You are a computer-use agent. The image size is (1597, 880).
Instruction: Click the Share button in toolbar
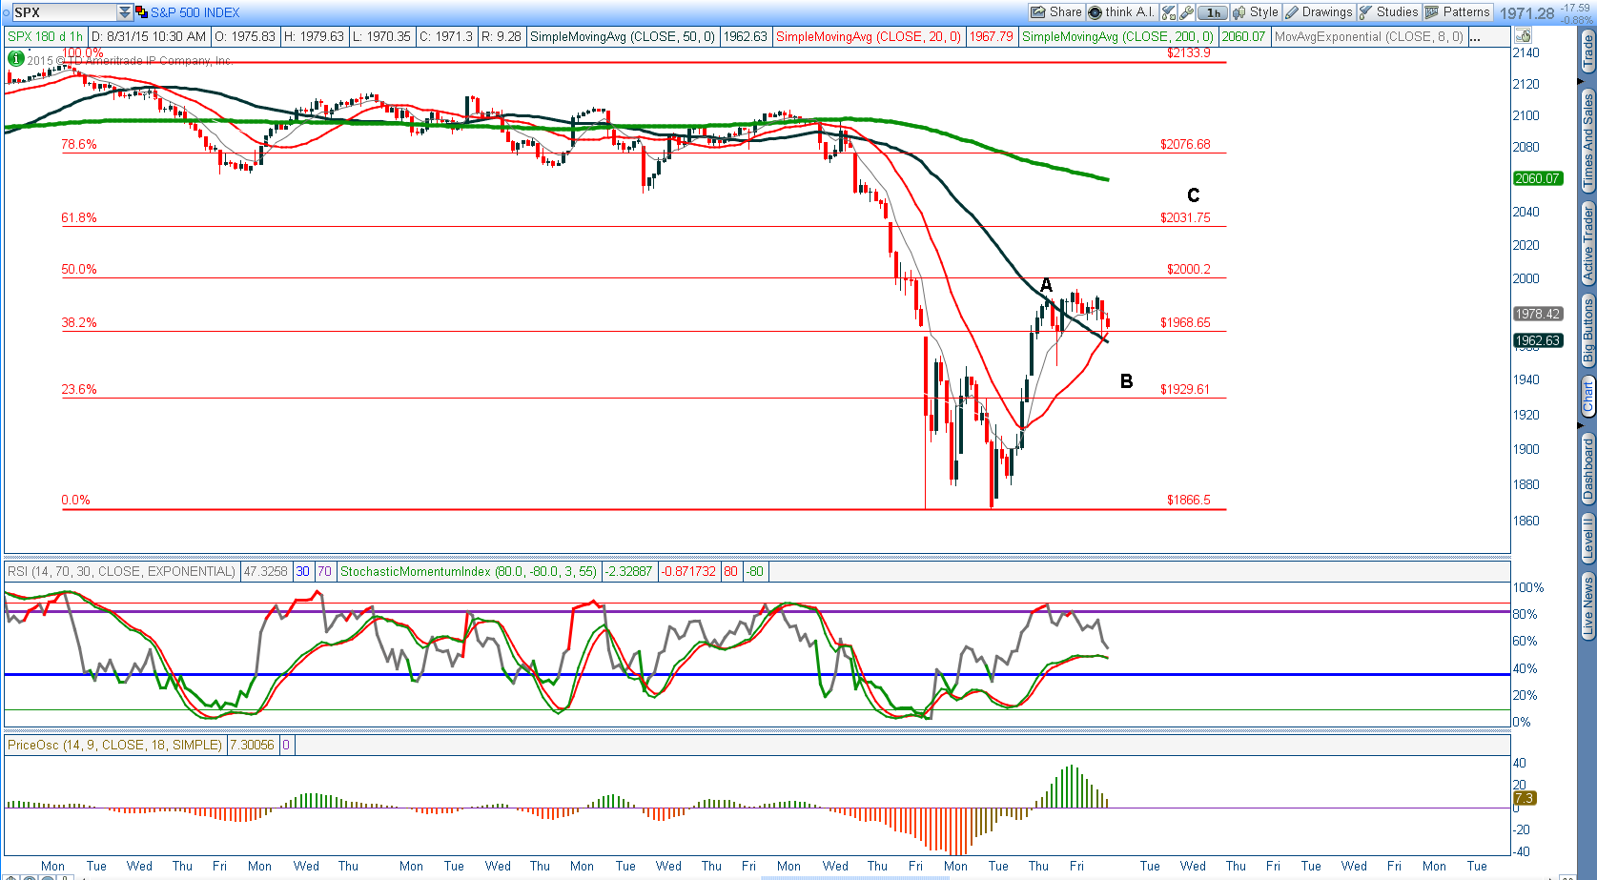click(x=1055, y=12)
